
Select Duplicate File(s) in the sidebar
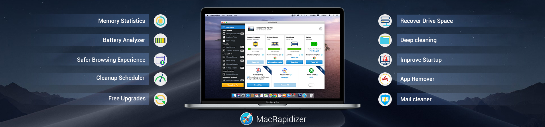[x=233, y=37]
